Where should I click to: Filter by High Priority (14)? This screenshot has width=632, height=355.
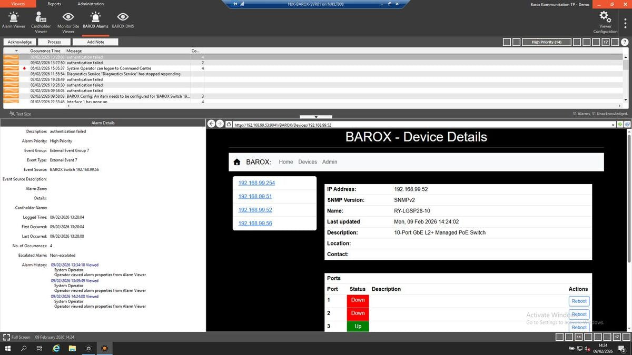(547, 42)
